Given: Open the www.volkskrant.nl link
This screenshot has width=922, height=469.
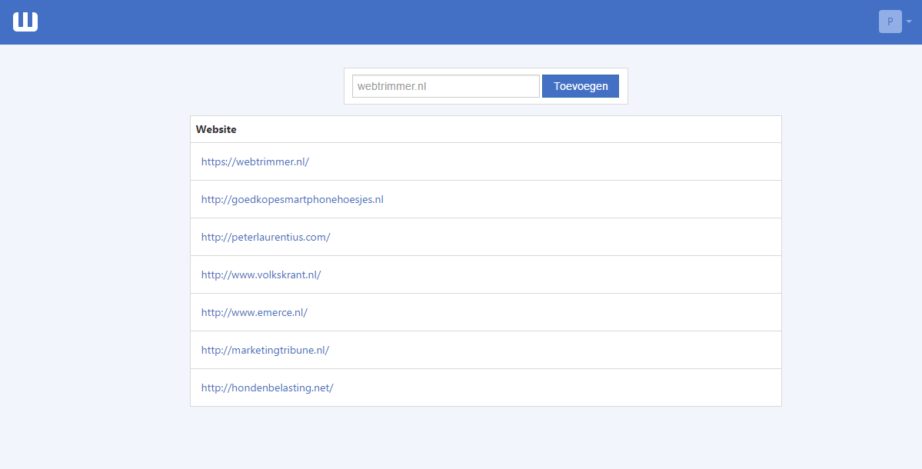Looking at the screenshot, I should pyautogui.click(x=260, y=274).
